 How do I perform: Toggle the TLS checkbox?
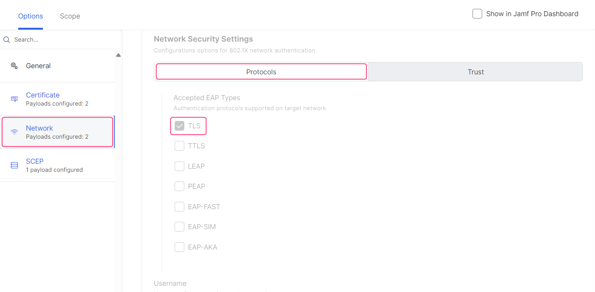point(179,126)
